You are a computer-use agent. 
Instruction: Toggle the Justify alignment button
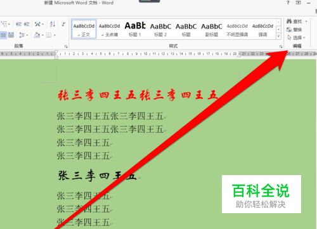(3, 35)
